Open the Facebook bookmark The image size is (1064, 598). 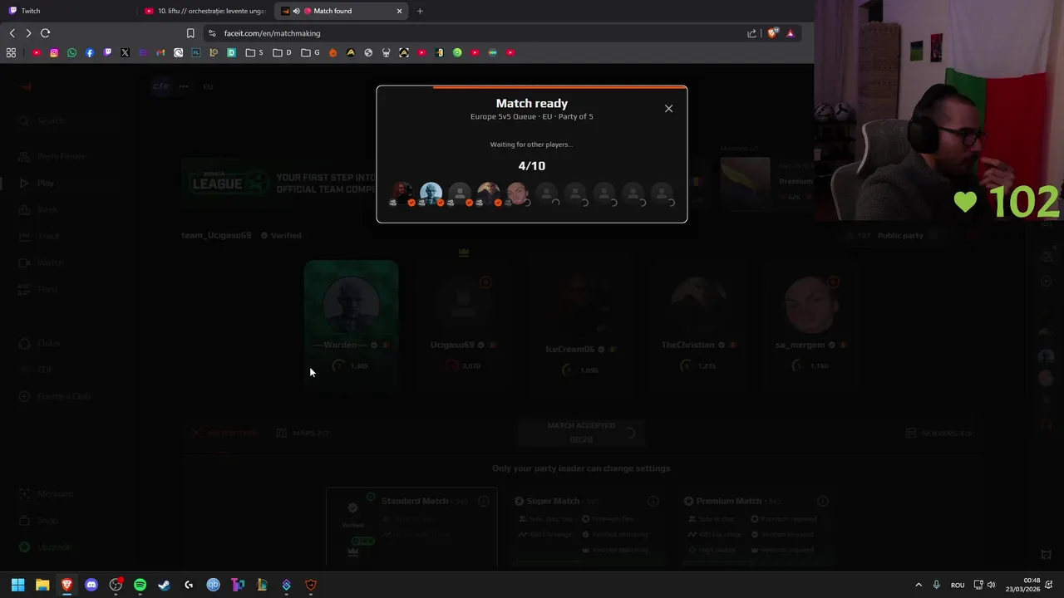90,52
